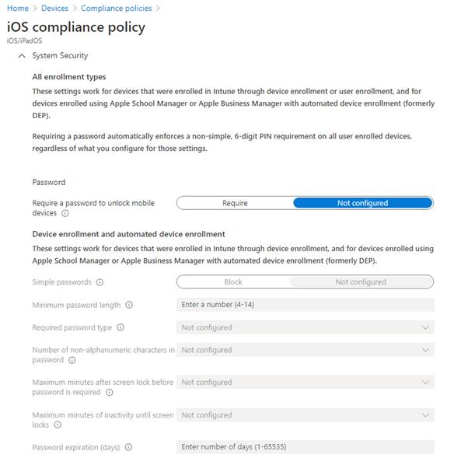The image size is (468, 458).
Task: Click info icon for inactivity until screen locks
Action: 58,425
